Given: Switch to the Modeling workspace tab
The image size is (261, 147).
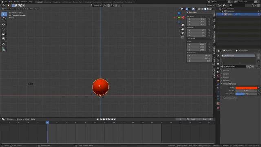Looking at the screenshot, I should [47, 2].
